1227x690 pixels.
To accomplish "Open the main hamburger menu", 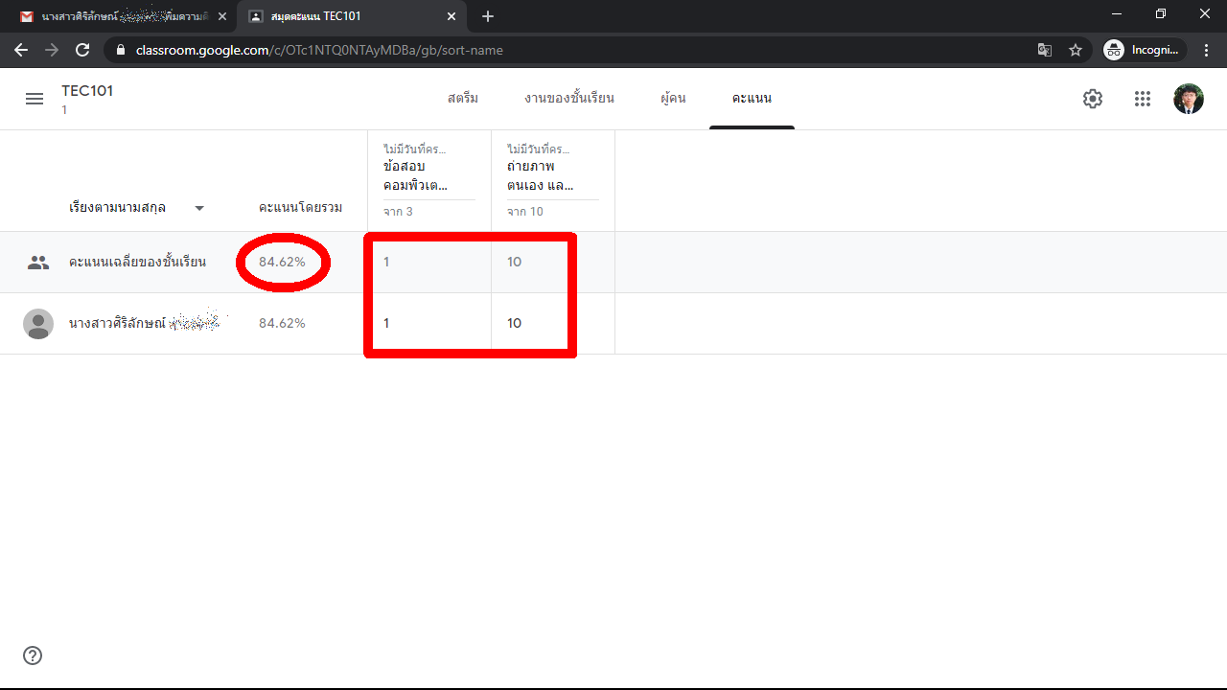I will pyautogui.click(x=35, y=99).
